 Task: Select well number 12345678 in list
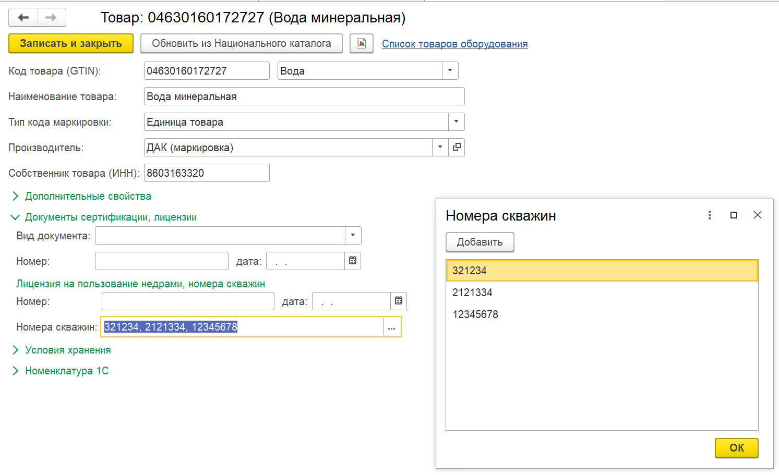[x=602, y=314]
